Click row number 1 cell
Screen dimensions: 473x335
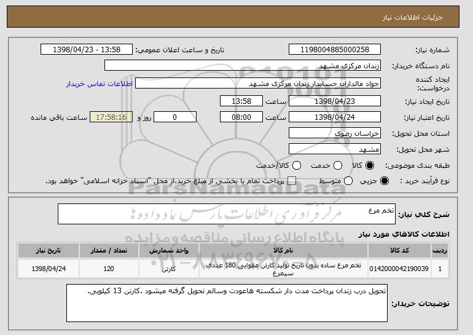440,269
